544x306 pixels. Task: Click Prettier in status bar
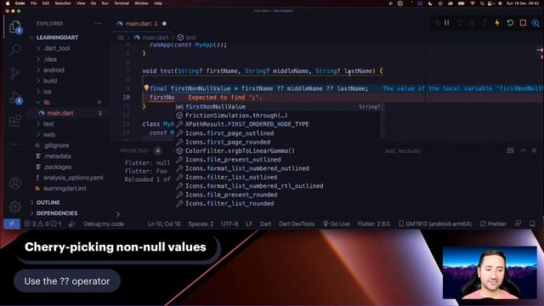(493, 224)
